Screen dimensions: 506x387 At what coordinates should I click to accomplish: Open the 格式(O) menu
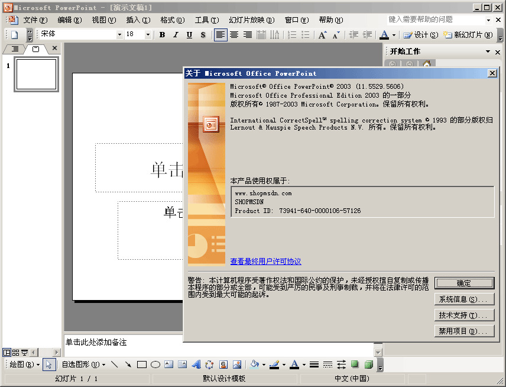(173, 20)
